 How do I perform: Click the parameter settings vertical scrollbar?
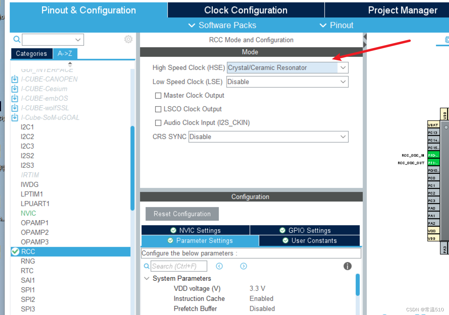[x=357, y=285]
